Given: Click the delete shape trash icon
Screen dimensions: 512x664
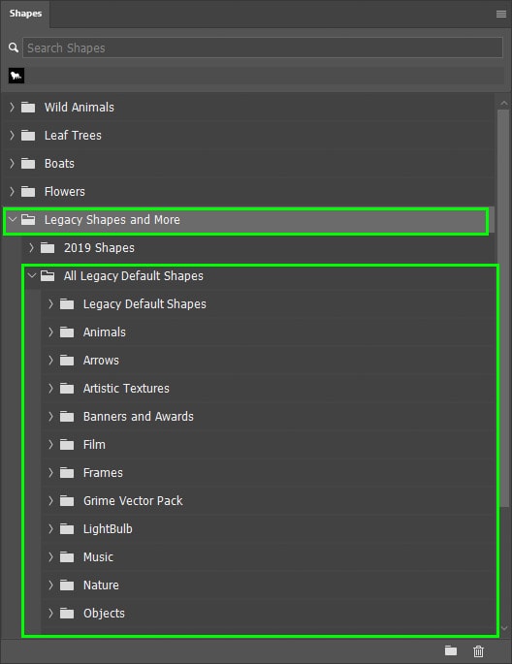Looking at the screenshot, I should click(x=478, y=650).
